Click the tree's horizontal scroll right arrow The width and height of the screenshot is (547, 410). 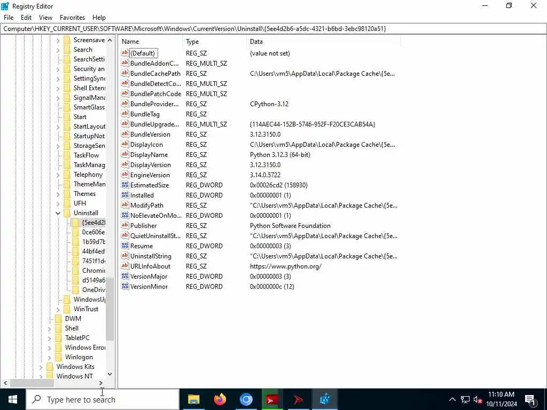click(101, 383)
